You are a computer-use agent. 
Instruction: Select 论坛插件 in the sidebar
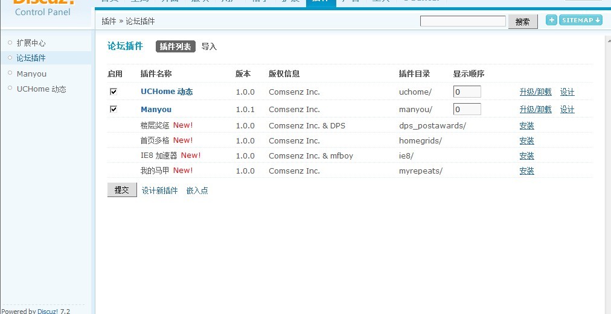click(31, 58)
